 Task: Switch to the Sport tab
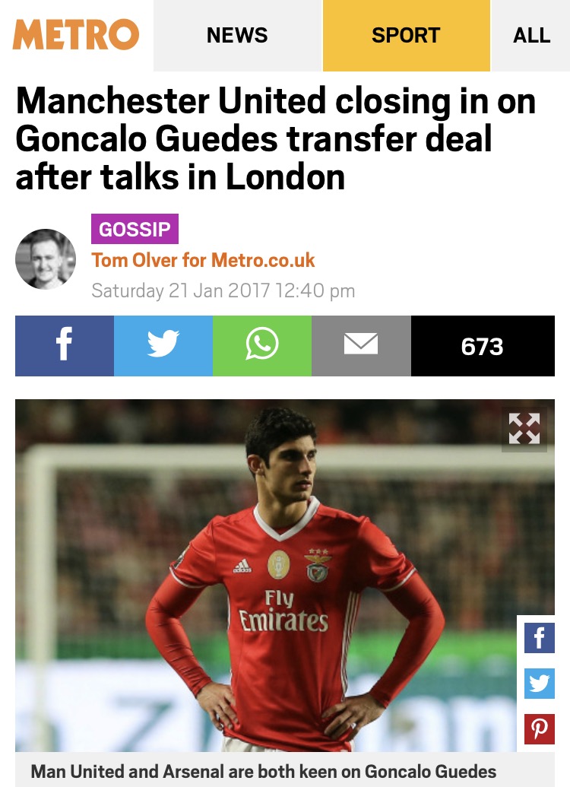(x=406, y=35)
